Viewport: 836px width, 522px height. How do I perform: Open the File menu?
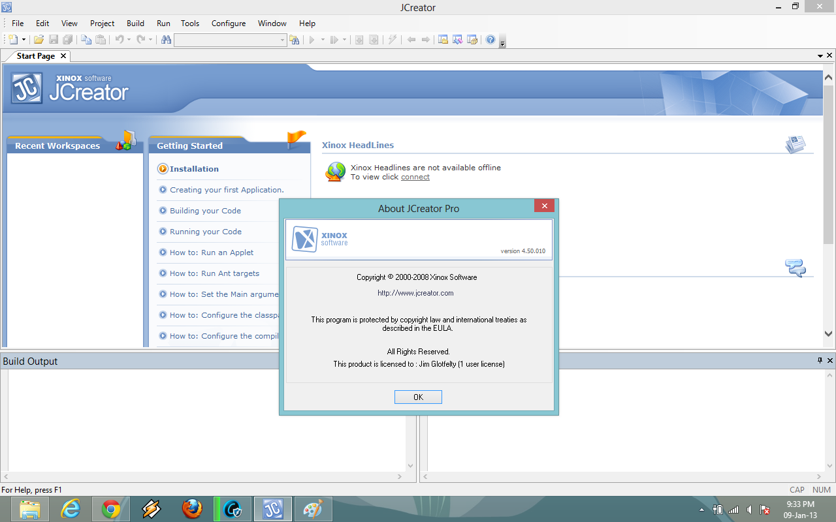pos(18,23)
